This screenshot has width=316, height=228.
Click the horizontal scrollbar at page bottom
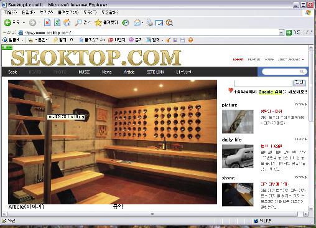[x=152, y=214]
